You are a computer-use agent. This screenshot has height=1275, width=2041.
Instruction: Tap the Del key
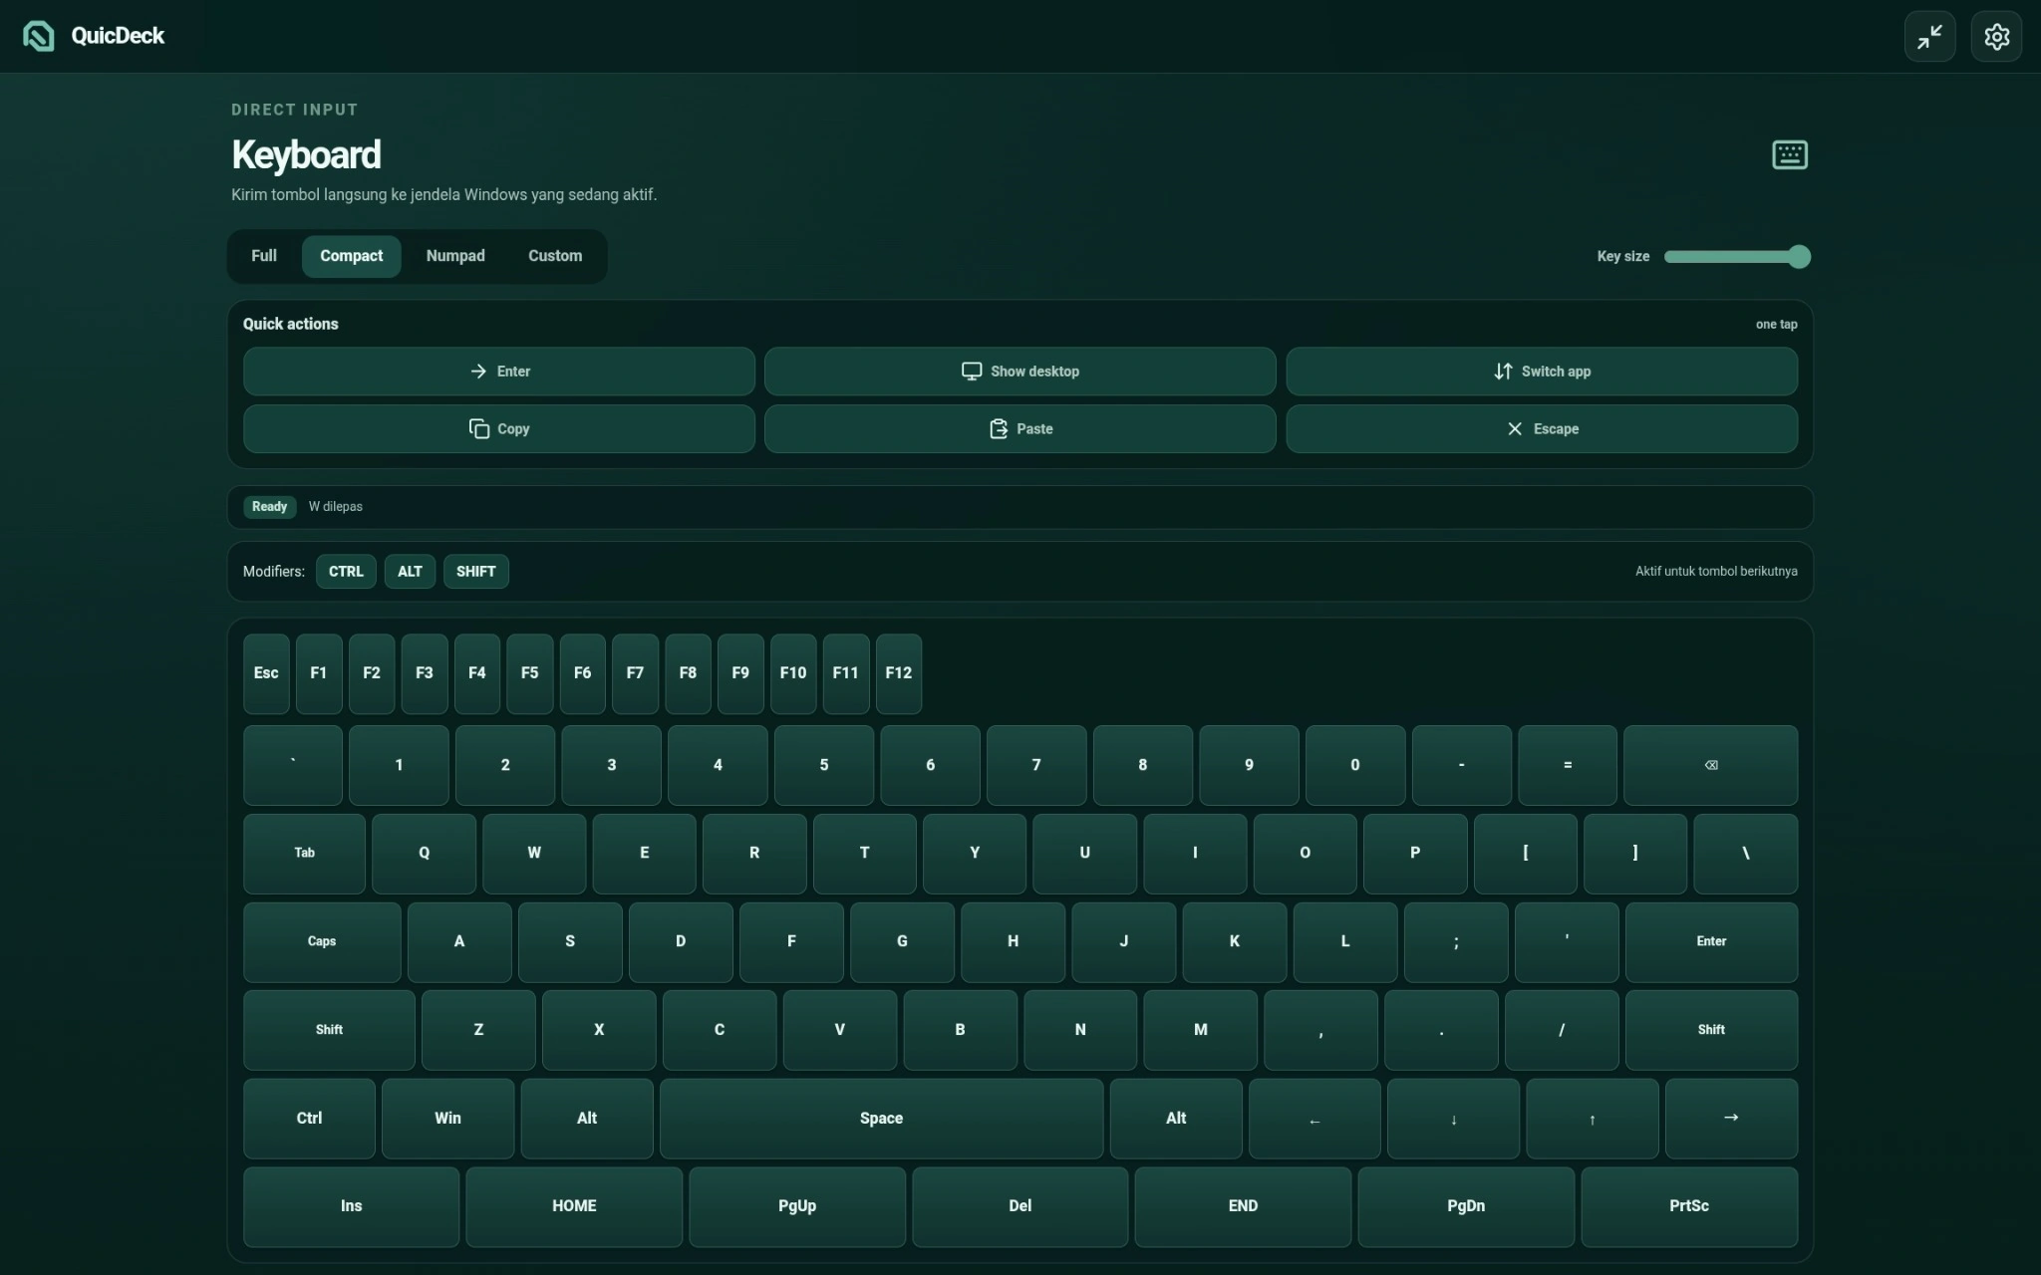(x=1020, y=1206)
